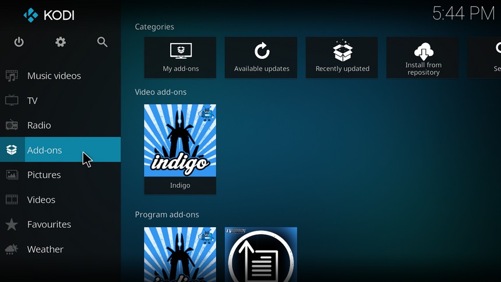Click the Videos film icon
This screenshot has height=282, width=501.
pos(12,199)
